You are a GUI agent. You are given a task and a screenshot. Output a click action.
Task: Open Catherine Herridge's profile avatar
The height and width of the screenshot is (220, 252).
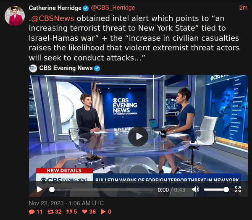[x=15, y=16]
